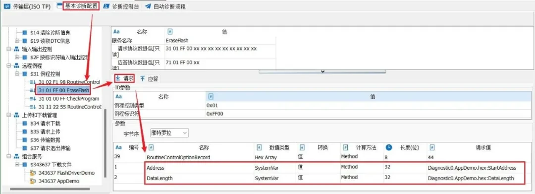
Task: Click the $35 请求上传 service icon
Action: click(x=25, y=131)
